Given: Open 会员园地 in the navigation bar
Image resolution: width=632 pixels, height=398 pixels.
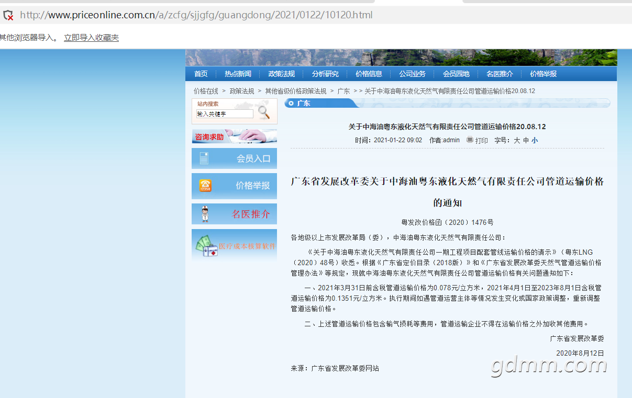Looking at the screenshot, I should pyautogui.click(x=456, y=74).
